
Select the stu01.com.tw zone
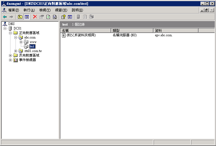coord(33,51)
